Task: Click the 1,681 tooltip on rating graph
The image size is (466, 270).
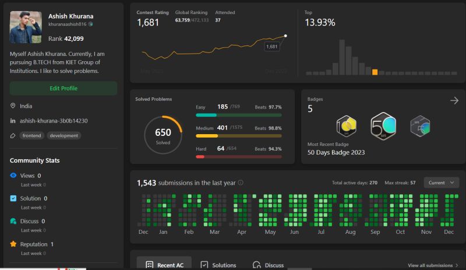Action: [271, 47]
